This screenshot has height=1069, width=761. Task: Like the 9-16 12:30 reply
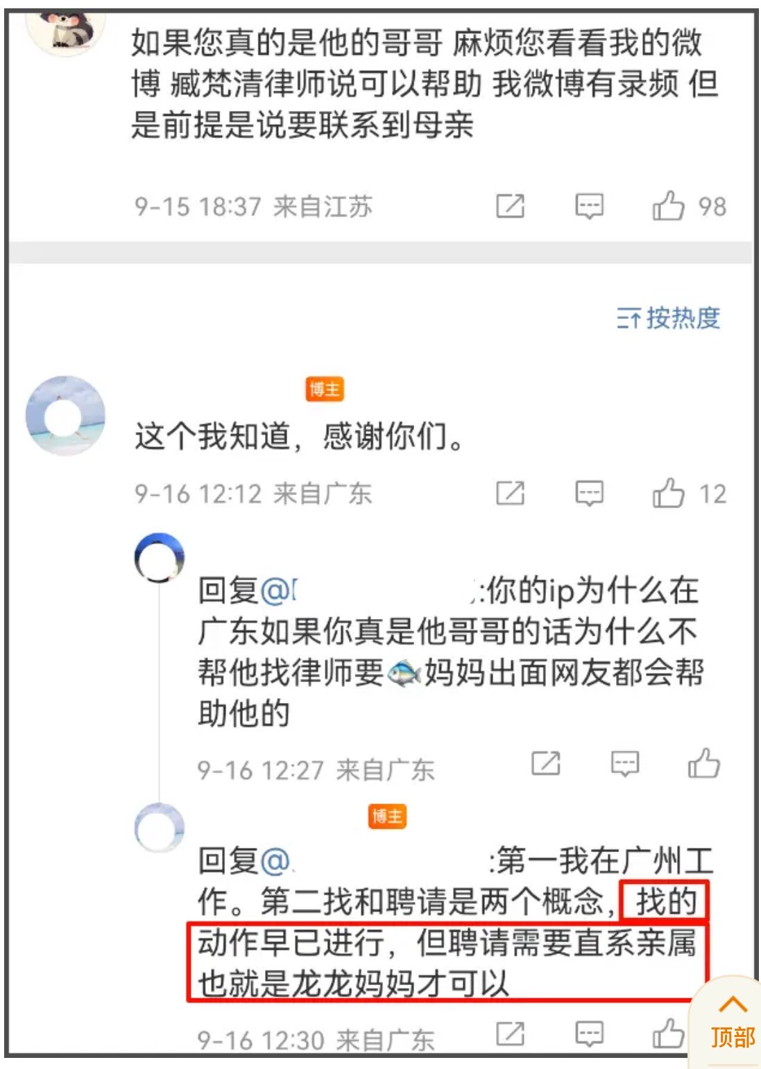pyautogui.click(x=668, y=1033)
